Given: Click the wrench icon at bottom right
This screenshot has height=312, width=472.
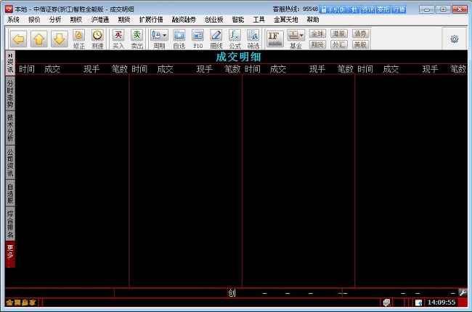Looking at the screenshot, I should pyautogui.click(x=463, y=292).
